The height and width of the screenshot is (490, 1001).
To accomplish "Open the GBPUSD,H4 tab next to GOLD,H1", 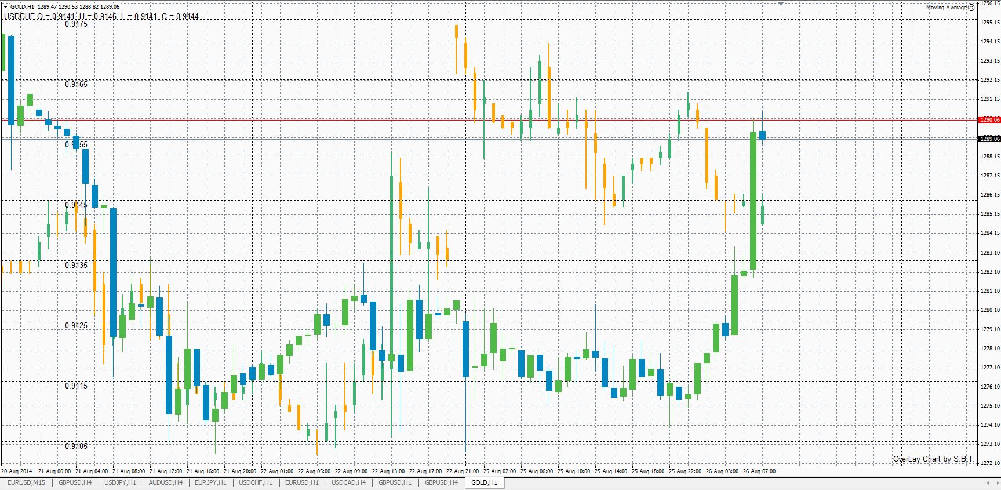I will [x=441, y=482].
